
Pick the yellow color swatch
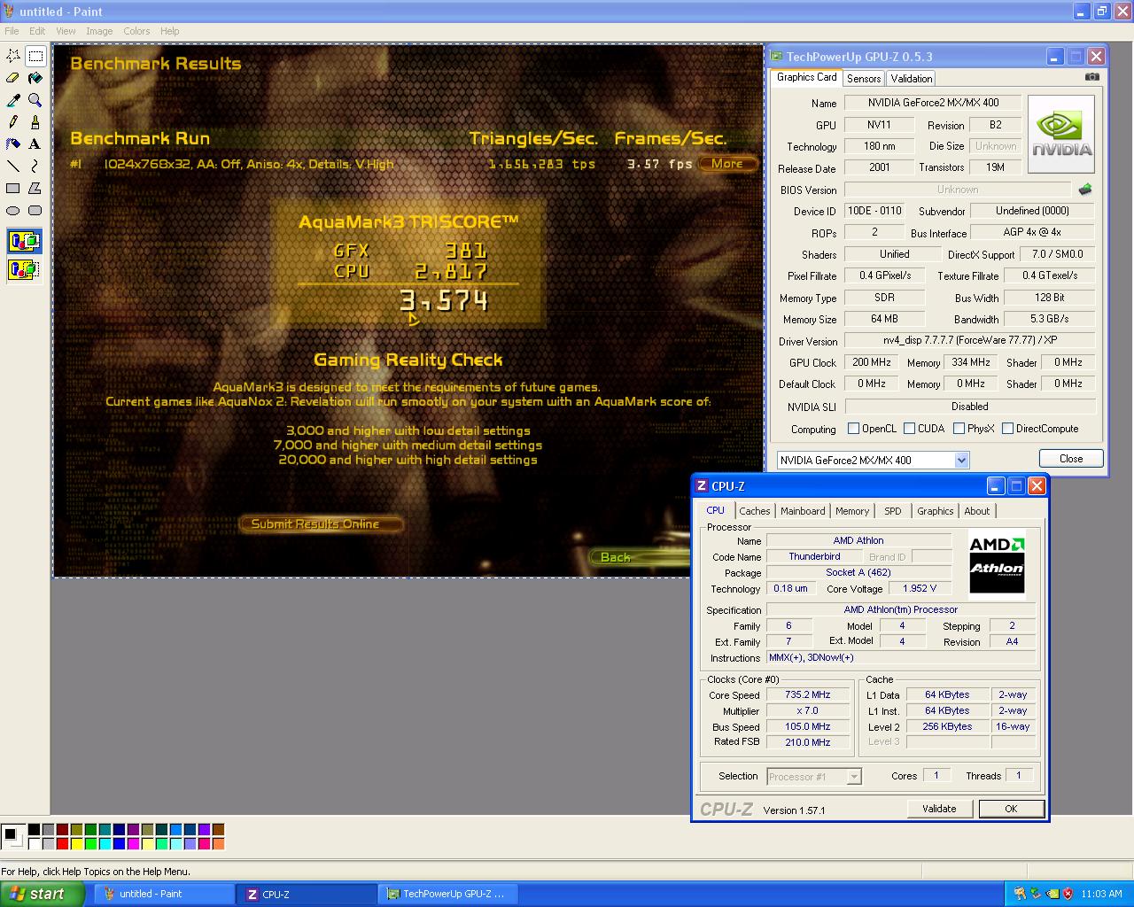(76, 844)
